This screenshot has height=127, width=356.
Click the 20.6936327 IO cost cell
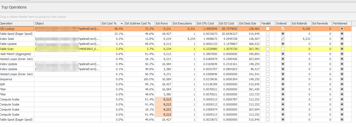(228, 34)
